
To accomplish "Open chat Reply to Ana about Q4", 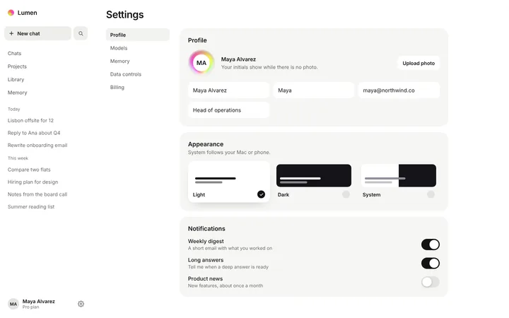I will click(34, 133).
